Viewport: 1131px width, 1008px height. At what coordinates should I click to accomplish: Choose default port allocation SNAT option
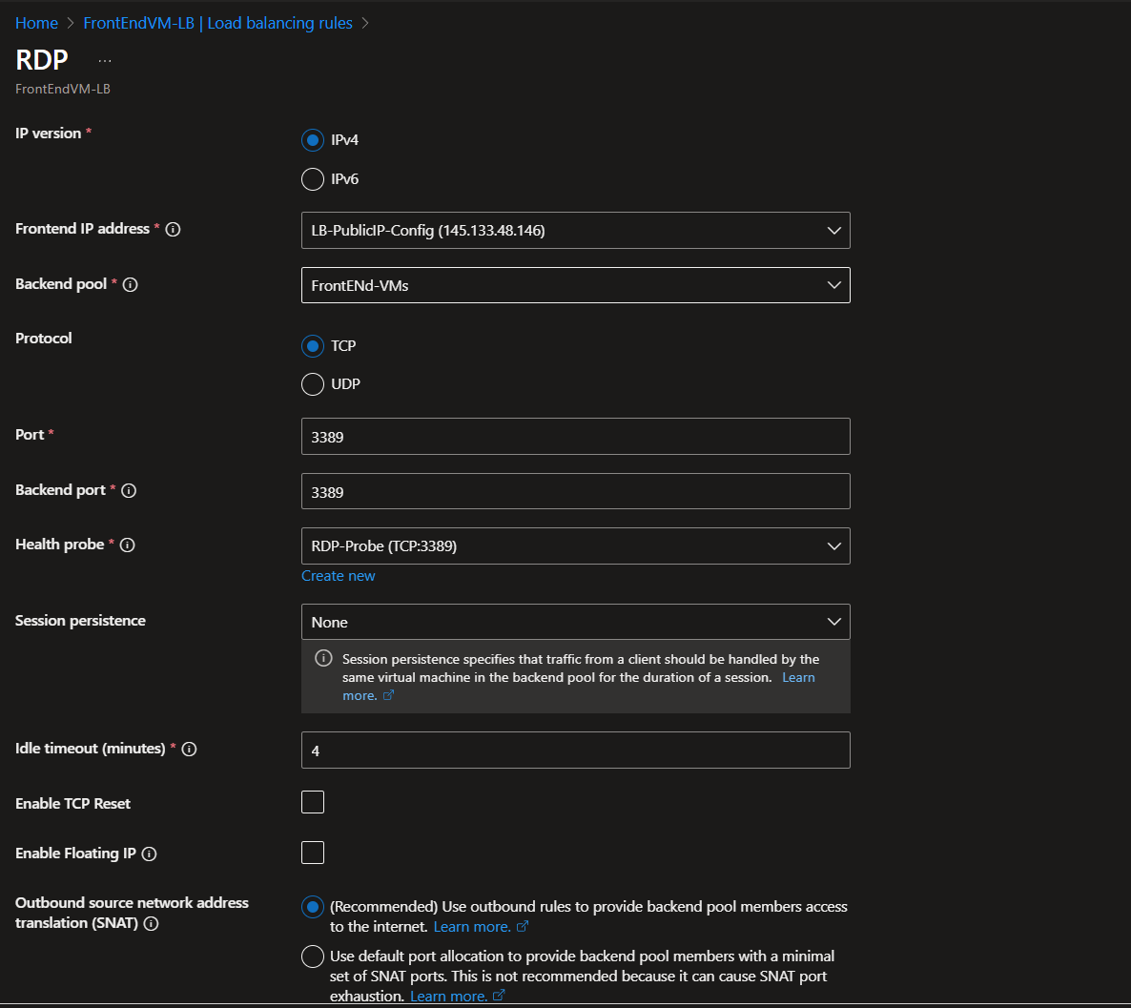tap(313, 957)
